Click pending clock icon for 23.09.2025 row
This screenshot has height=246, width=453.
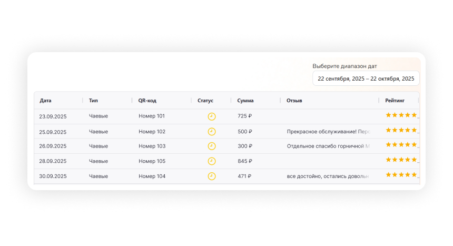[212, 116]
